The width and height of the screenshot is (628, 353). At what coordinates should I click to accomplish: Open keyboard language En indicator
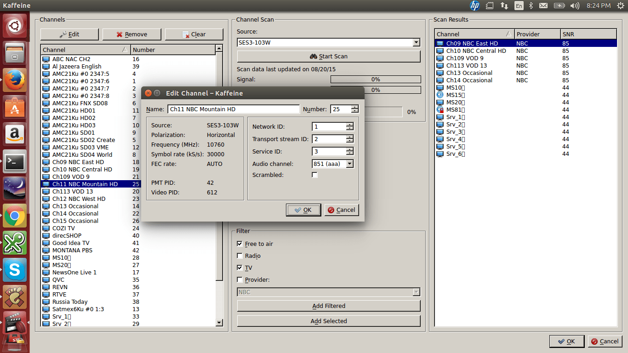(519, 6)
